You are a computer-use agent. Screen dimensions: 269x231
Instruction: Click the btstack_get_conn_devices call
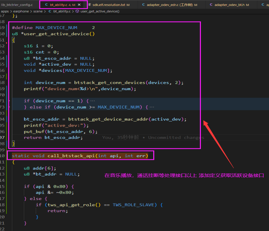(110, 83)
